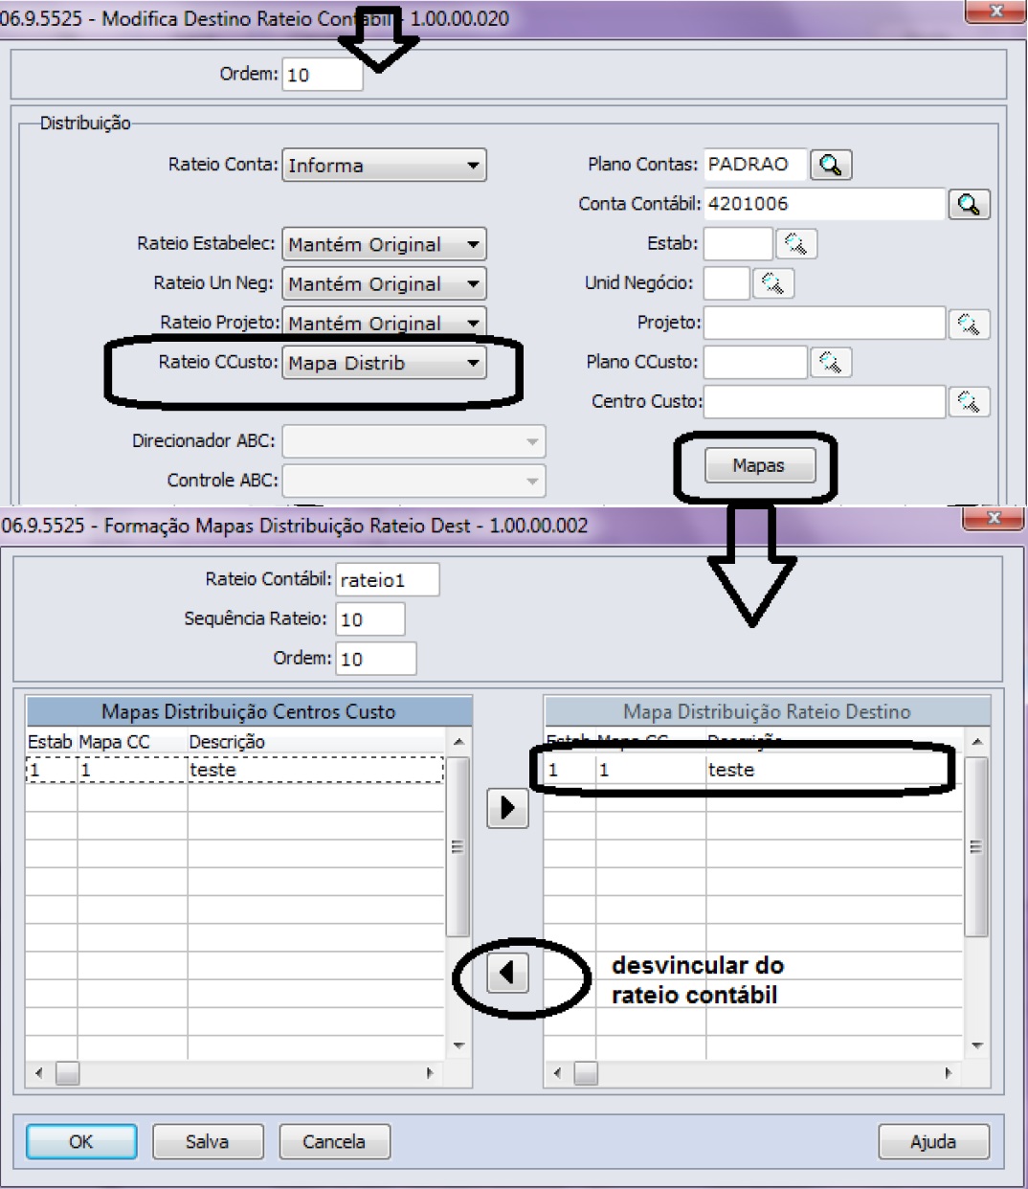Click the Sequência Rateio field
This screenshot has width=1028, height=1189.
(x=370, y=619)
